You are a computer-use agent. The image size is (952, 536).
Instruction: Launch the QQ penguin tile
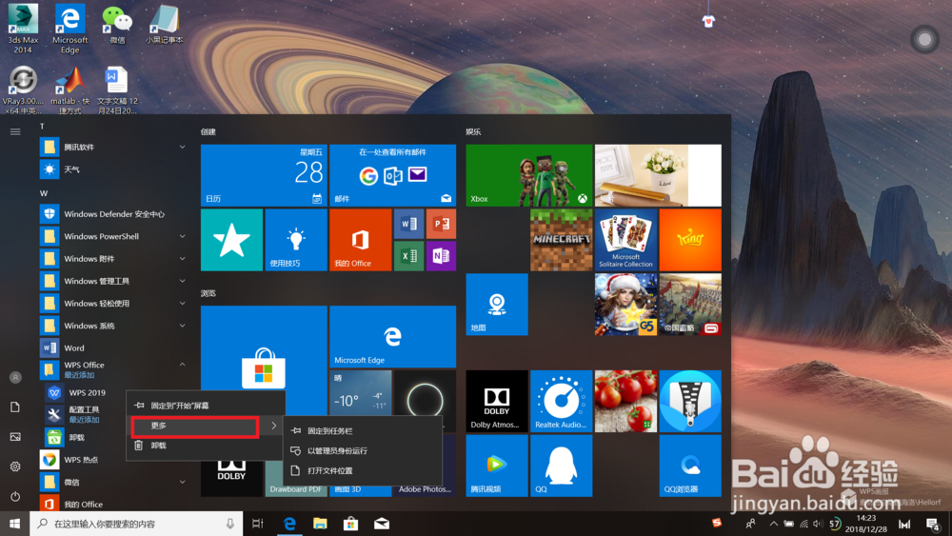(x=561, y=466)
